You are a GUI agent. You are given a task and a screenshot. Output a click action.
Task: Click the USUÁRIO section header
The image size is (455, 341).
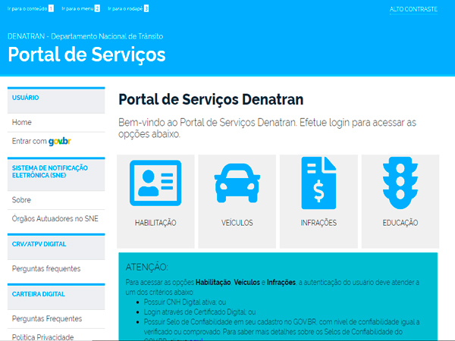tap(56, 100)
